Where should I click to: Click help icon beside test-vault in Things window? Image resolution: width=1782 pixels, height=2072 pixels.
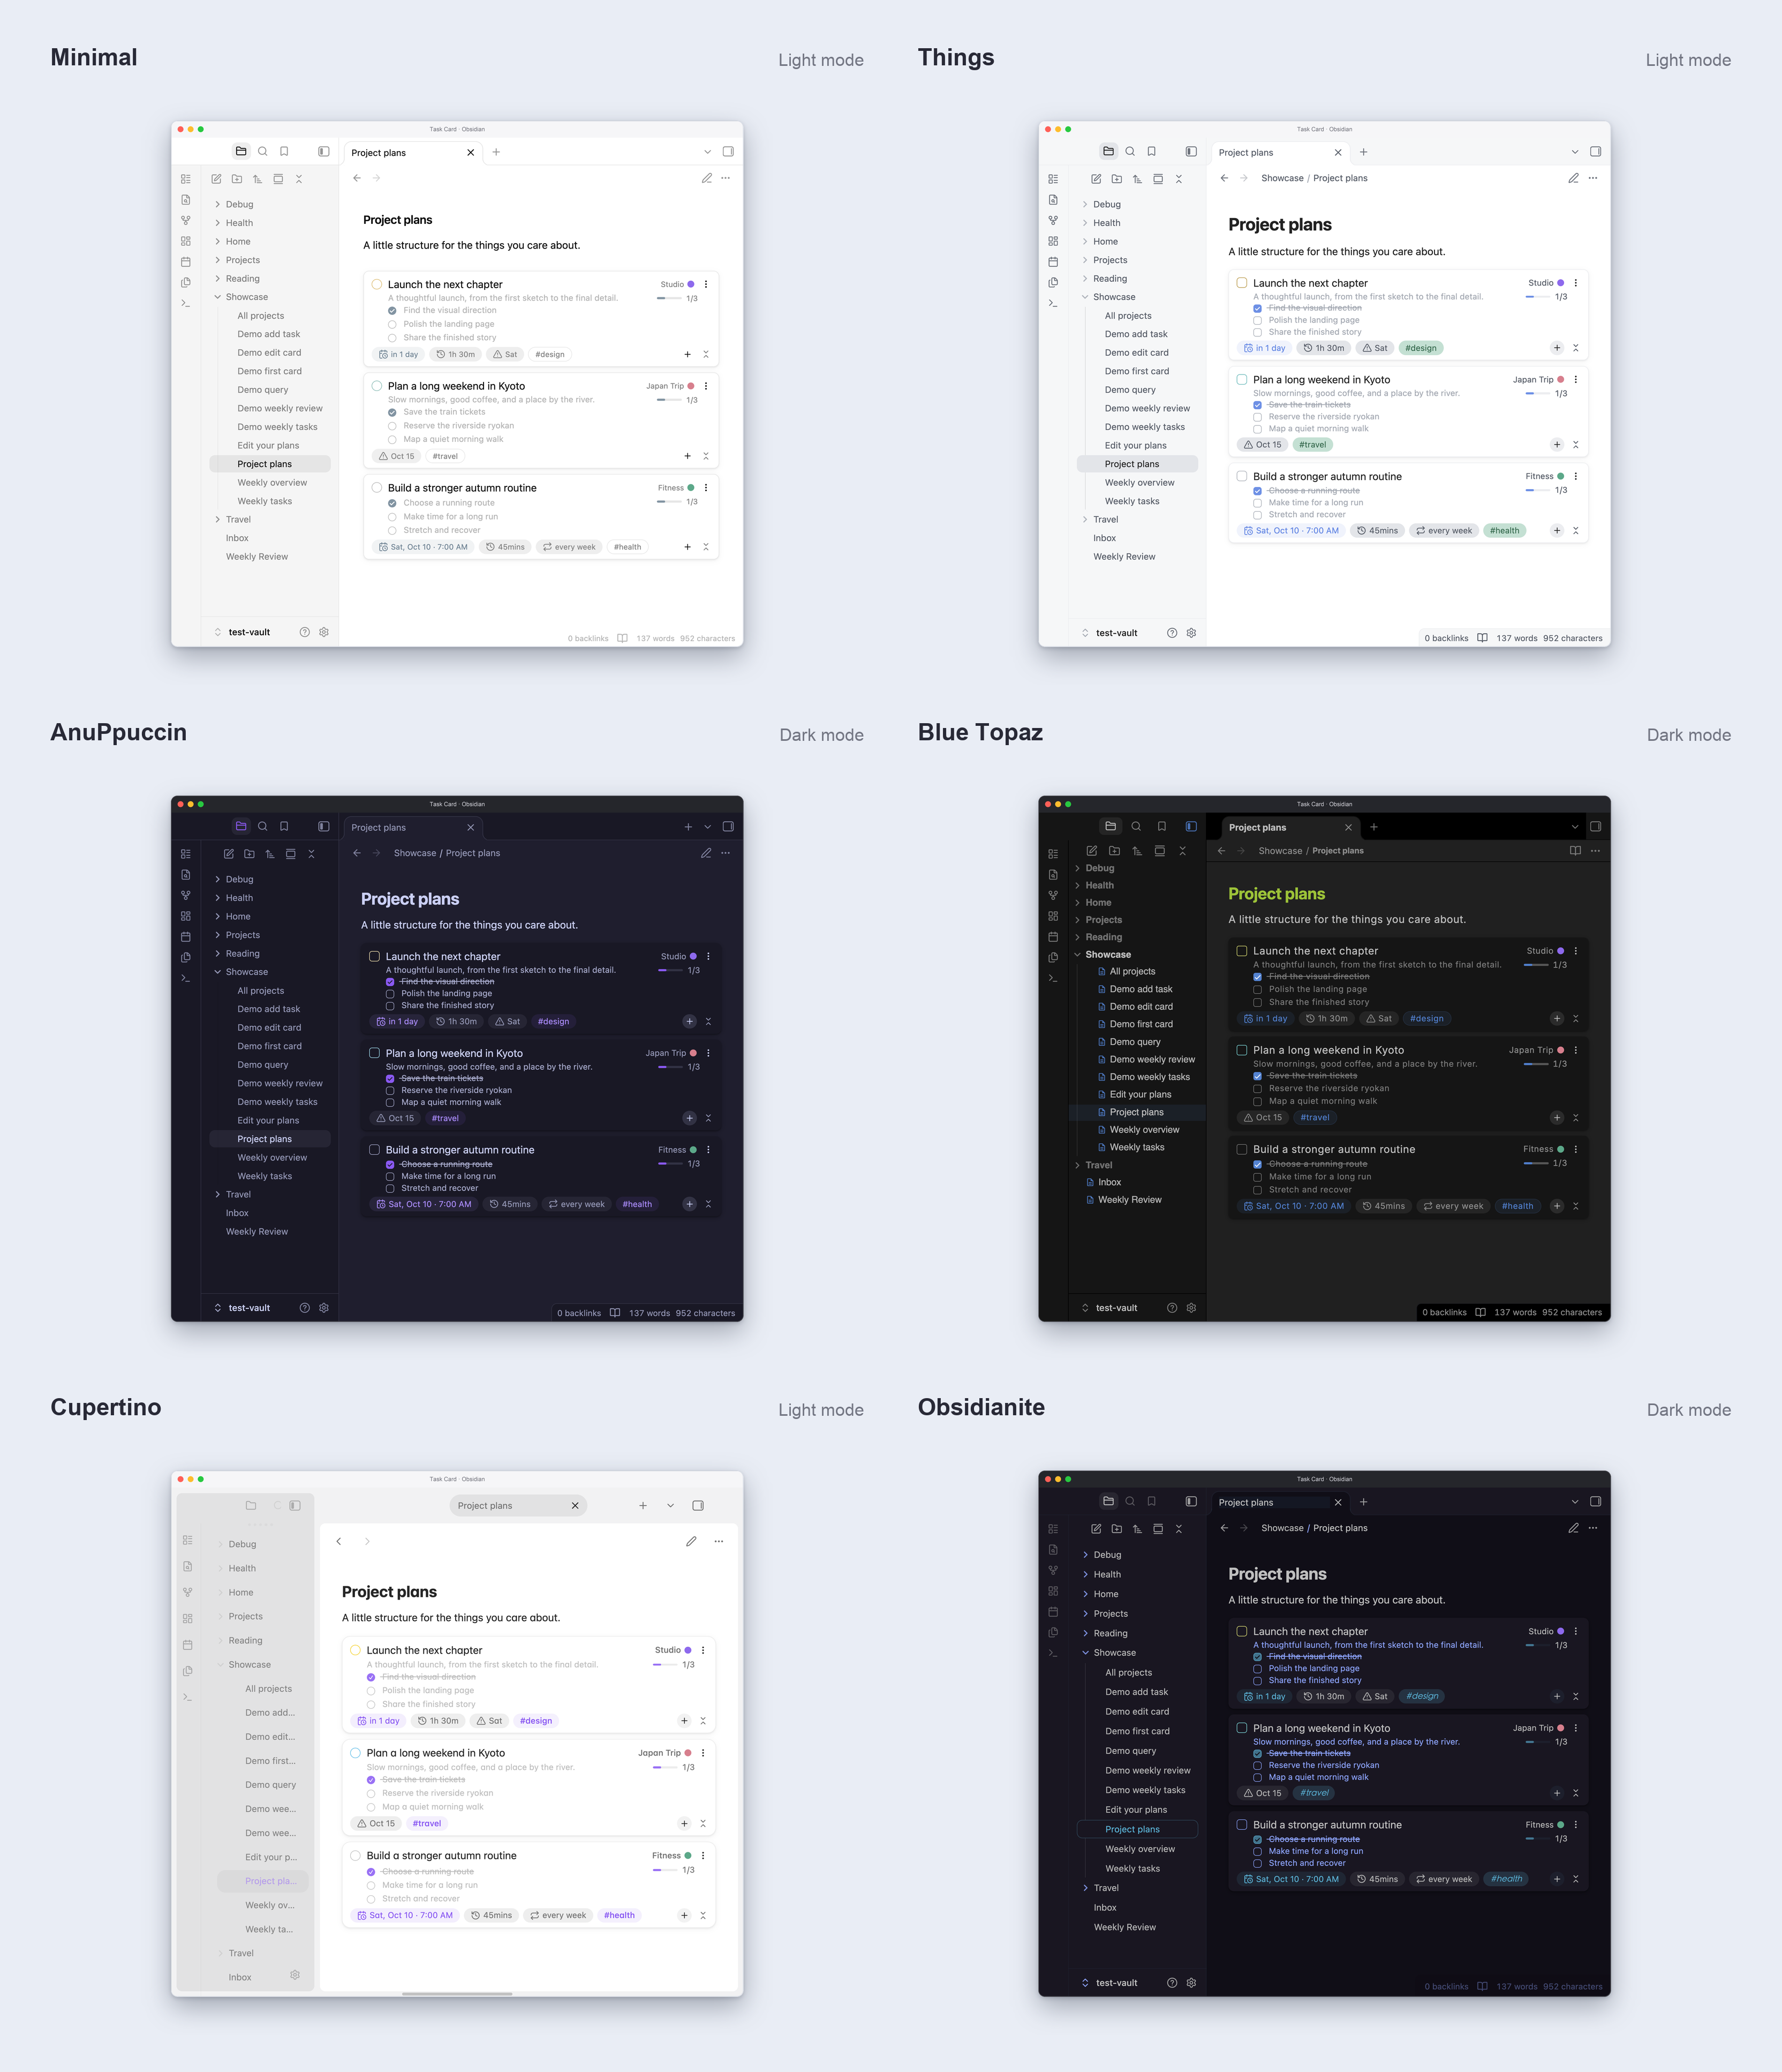(x=1172, y=633)
